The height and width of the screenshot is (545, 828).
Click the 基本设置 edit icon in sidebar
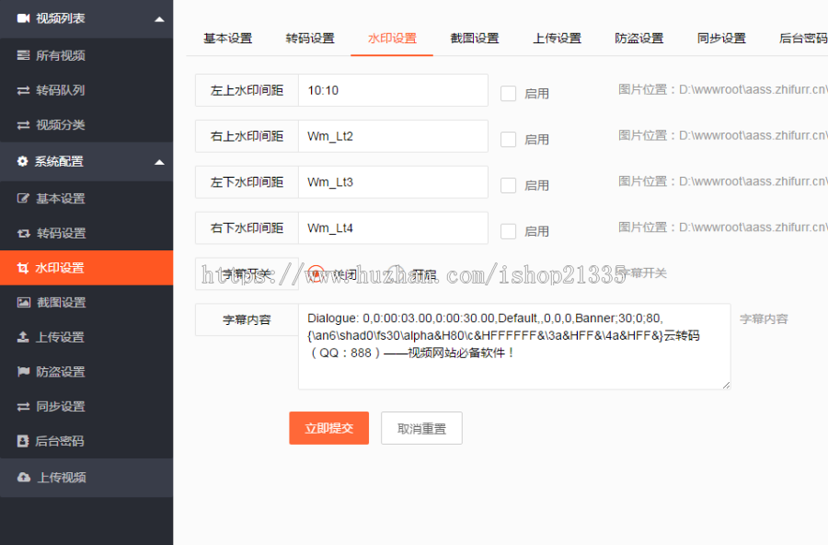23,199
